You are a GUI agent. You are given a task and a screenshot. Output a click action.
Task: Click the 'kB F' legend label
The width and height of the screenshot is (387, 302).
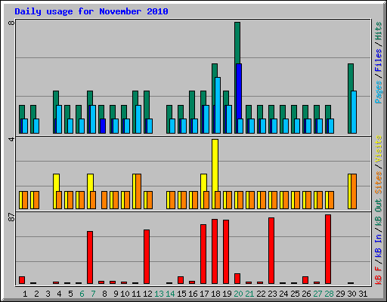click(379, 276)
